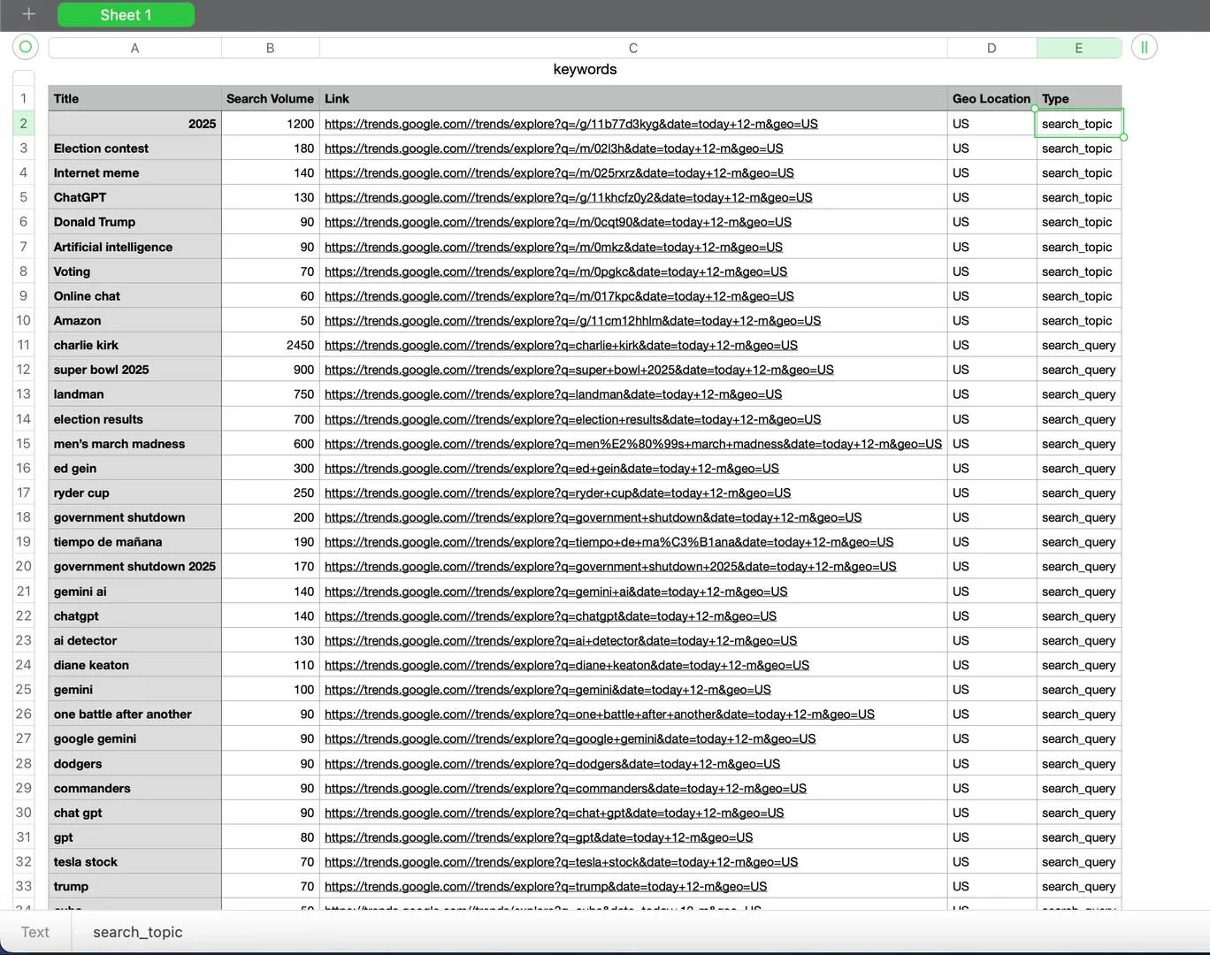Click the round table select handle
This screenshot has height=955, width=1210.
coord(25,48)
